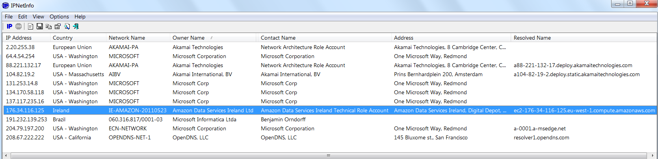The image size is (658, 159).
Task: Sort by the Owner Name column header
Action: click(x=188, y=38)
